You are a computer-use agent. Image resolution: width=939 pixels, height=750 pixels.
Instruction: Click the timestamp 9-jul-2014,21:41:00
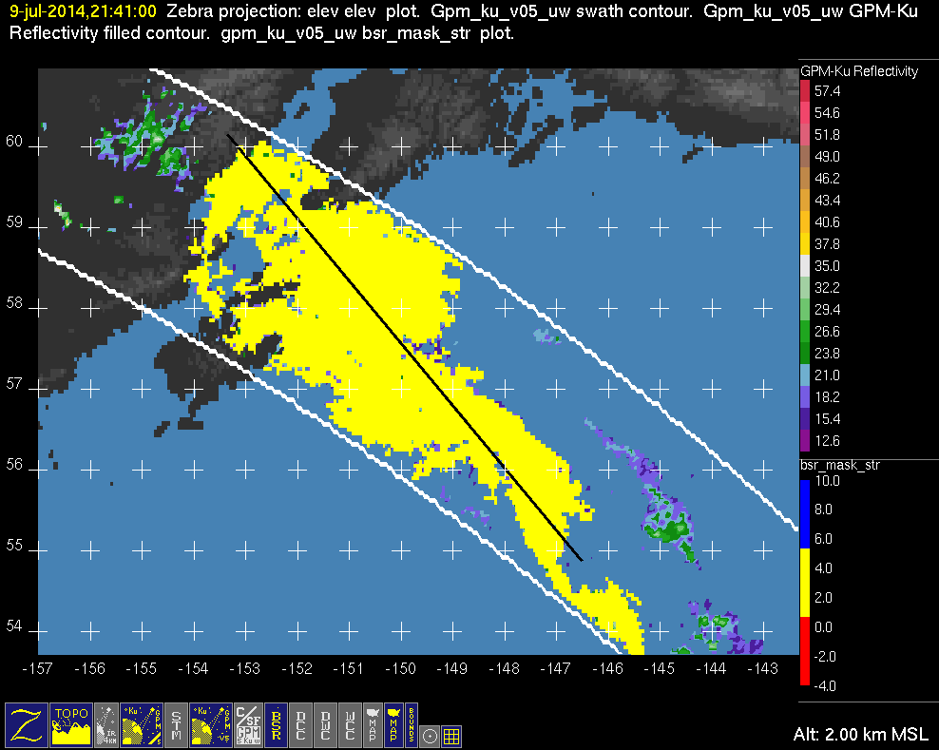(x=83, y=10)
